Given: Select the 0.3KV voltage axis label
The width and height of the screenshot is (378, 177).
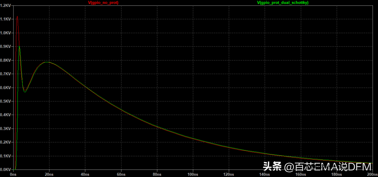Looking at the screenshot, I should tap(6, 129).
